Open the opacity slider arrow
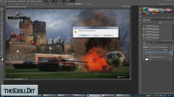Viewport: 174px width, 97px height. point(173,47)
